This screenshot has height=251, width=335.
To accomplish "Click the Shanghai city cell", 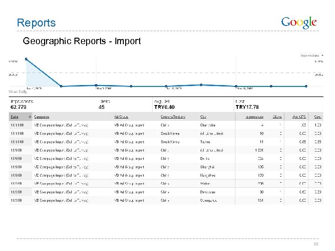I will coord(207,167).
